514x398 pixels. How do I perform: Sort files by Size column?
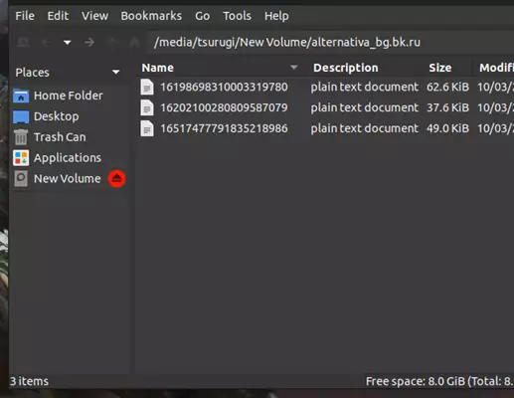click(x=439, y=68)
